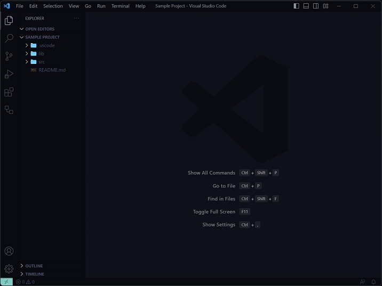Click the README.md markdown file icon

(x=34, y=70)
